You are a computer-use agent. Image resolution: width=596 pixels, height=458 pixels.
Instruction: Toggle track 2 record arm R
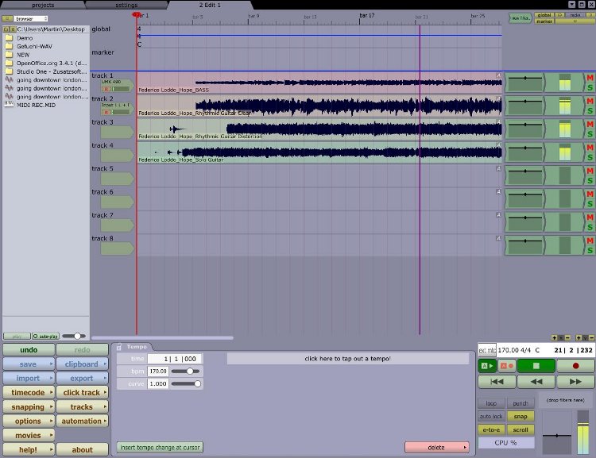tap(106, 113)
